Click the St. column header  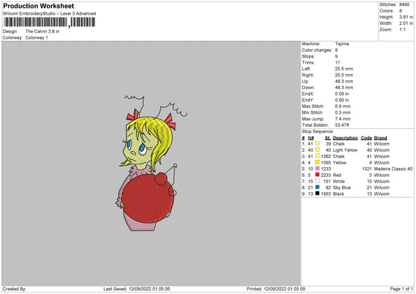click(328, 138)
